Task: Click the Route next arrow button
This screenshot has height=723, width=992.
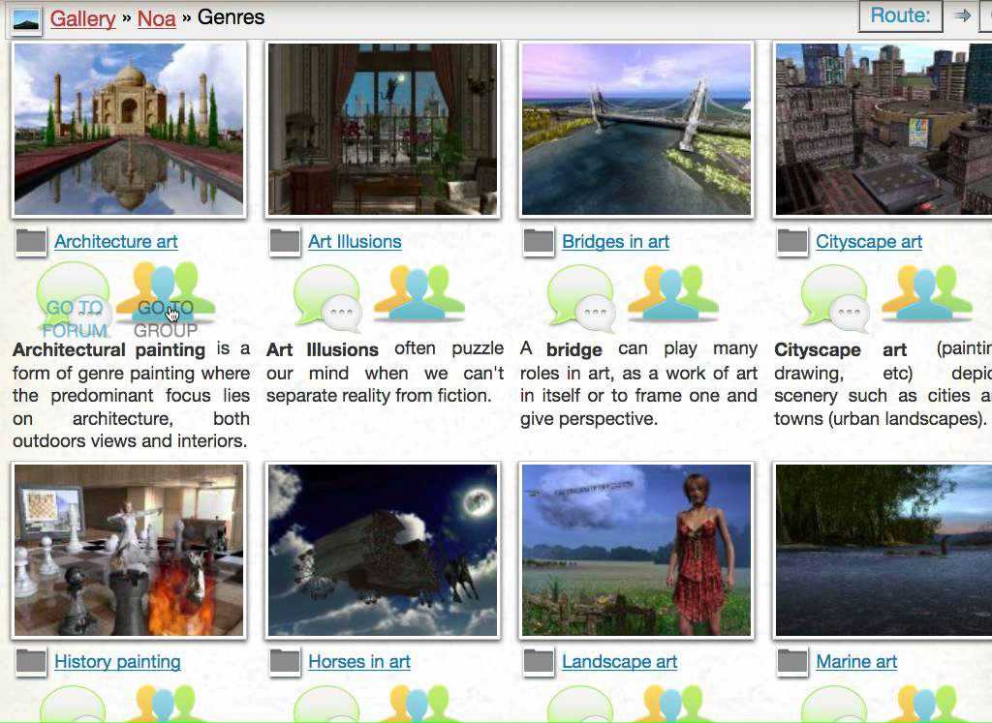Action: pyautogui.click(x=962, y=15)
